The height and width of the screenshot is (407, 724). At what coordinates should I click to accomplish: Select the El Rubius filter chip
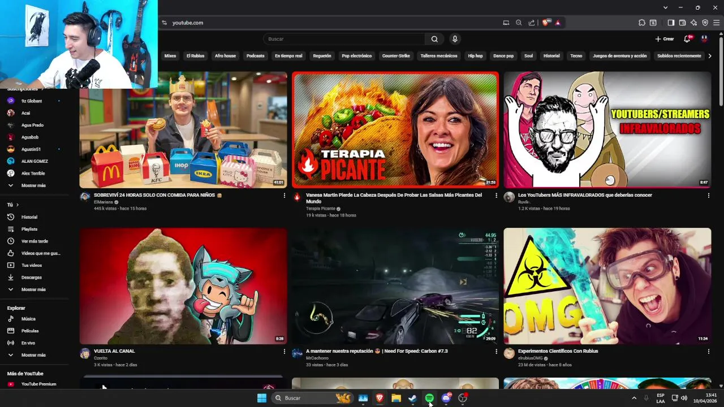point(195,56)
